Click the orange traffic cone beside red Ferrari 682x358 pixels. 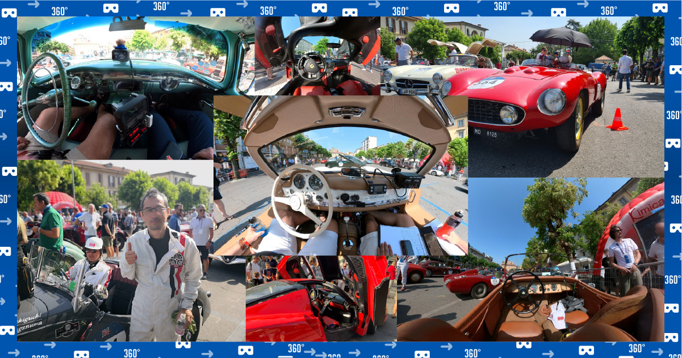coord(617,120)
